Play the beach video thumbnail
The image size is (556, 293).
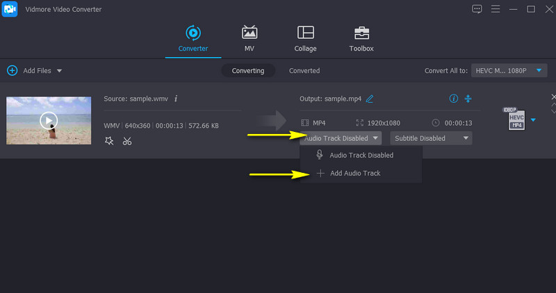pos(48,120)
